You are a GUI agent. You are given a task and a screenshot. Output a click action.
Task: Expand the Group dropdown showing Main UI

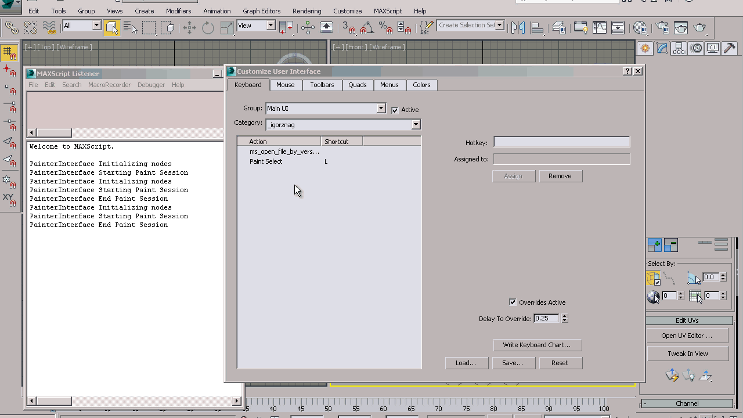coord(381,109)
